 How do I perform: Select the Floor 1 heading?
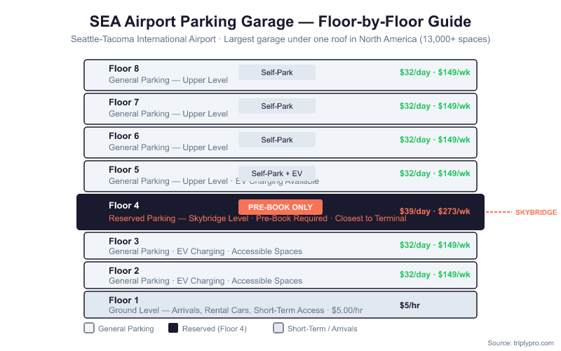(x=124, y=300)
